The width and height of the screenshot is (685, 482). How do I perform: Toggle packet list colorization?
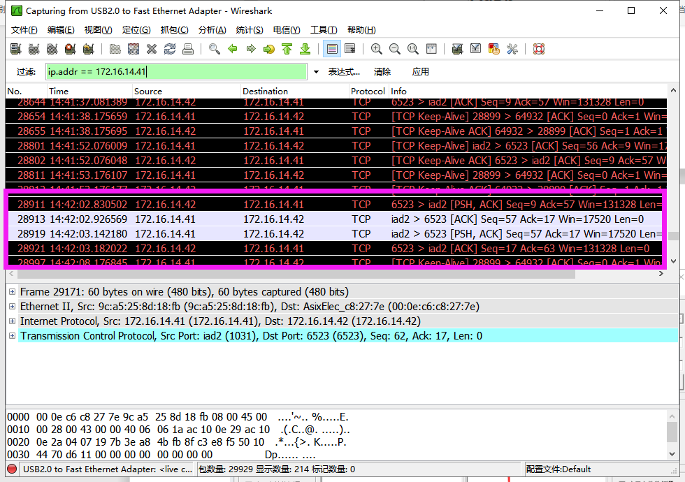click(x=332, y=49)
